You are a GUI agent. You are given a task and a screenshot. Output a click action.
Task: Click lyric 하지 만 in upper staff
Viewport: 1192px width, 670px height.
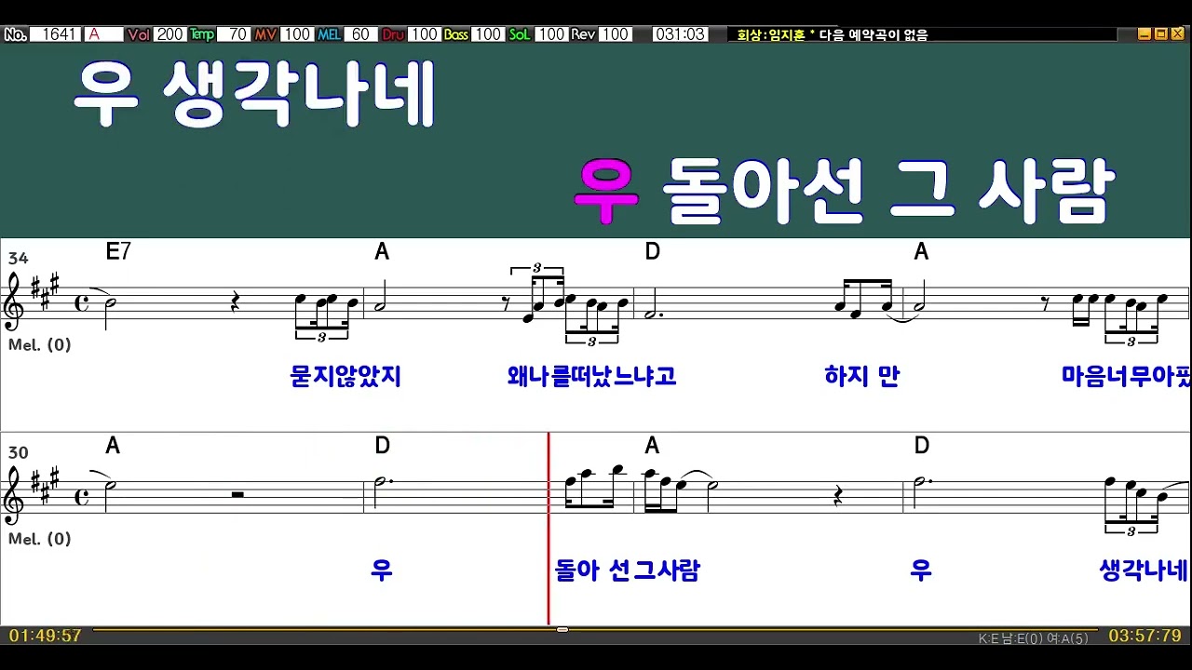pos(861,376)
